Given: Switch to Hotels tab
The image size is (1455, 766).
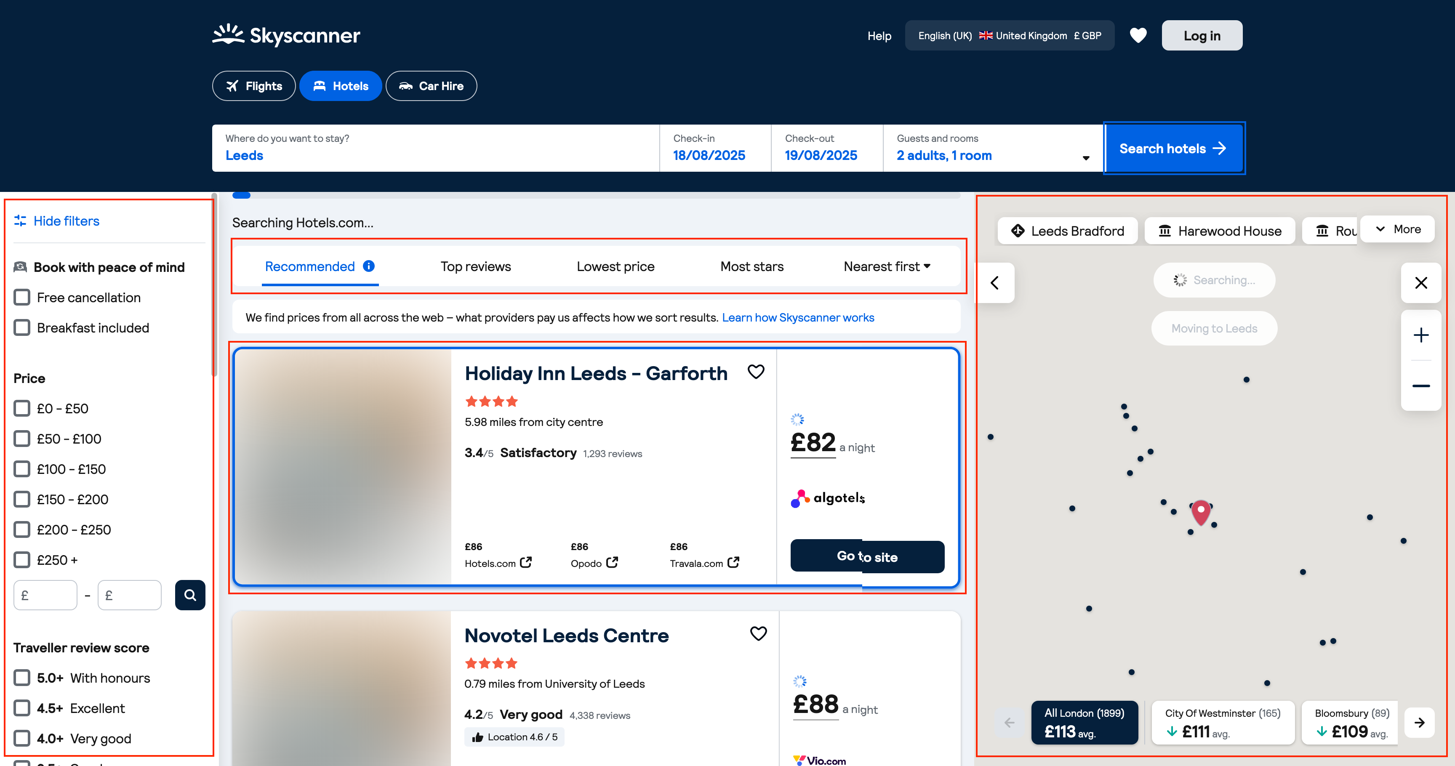Looking at the screenshot, I should point(341,86).
